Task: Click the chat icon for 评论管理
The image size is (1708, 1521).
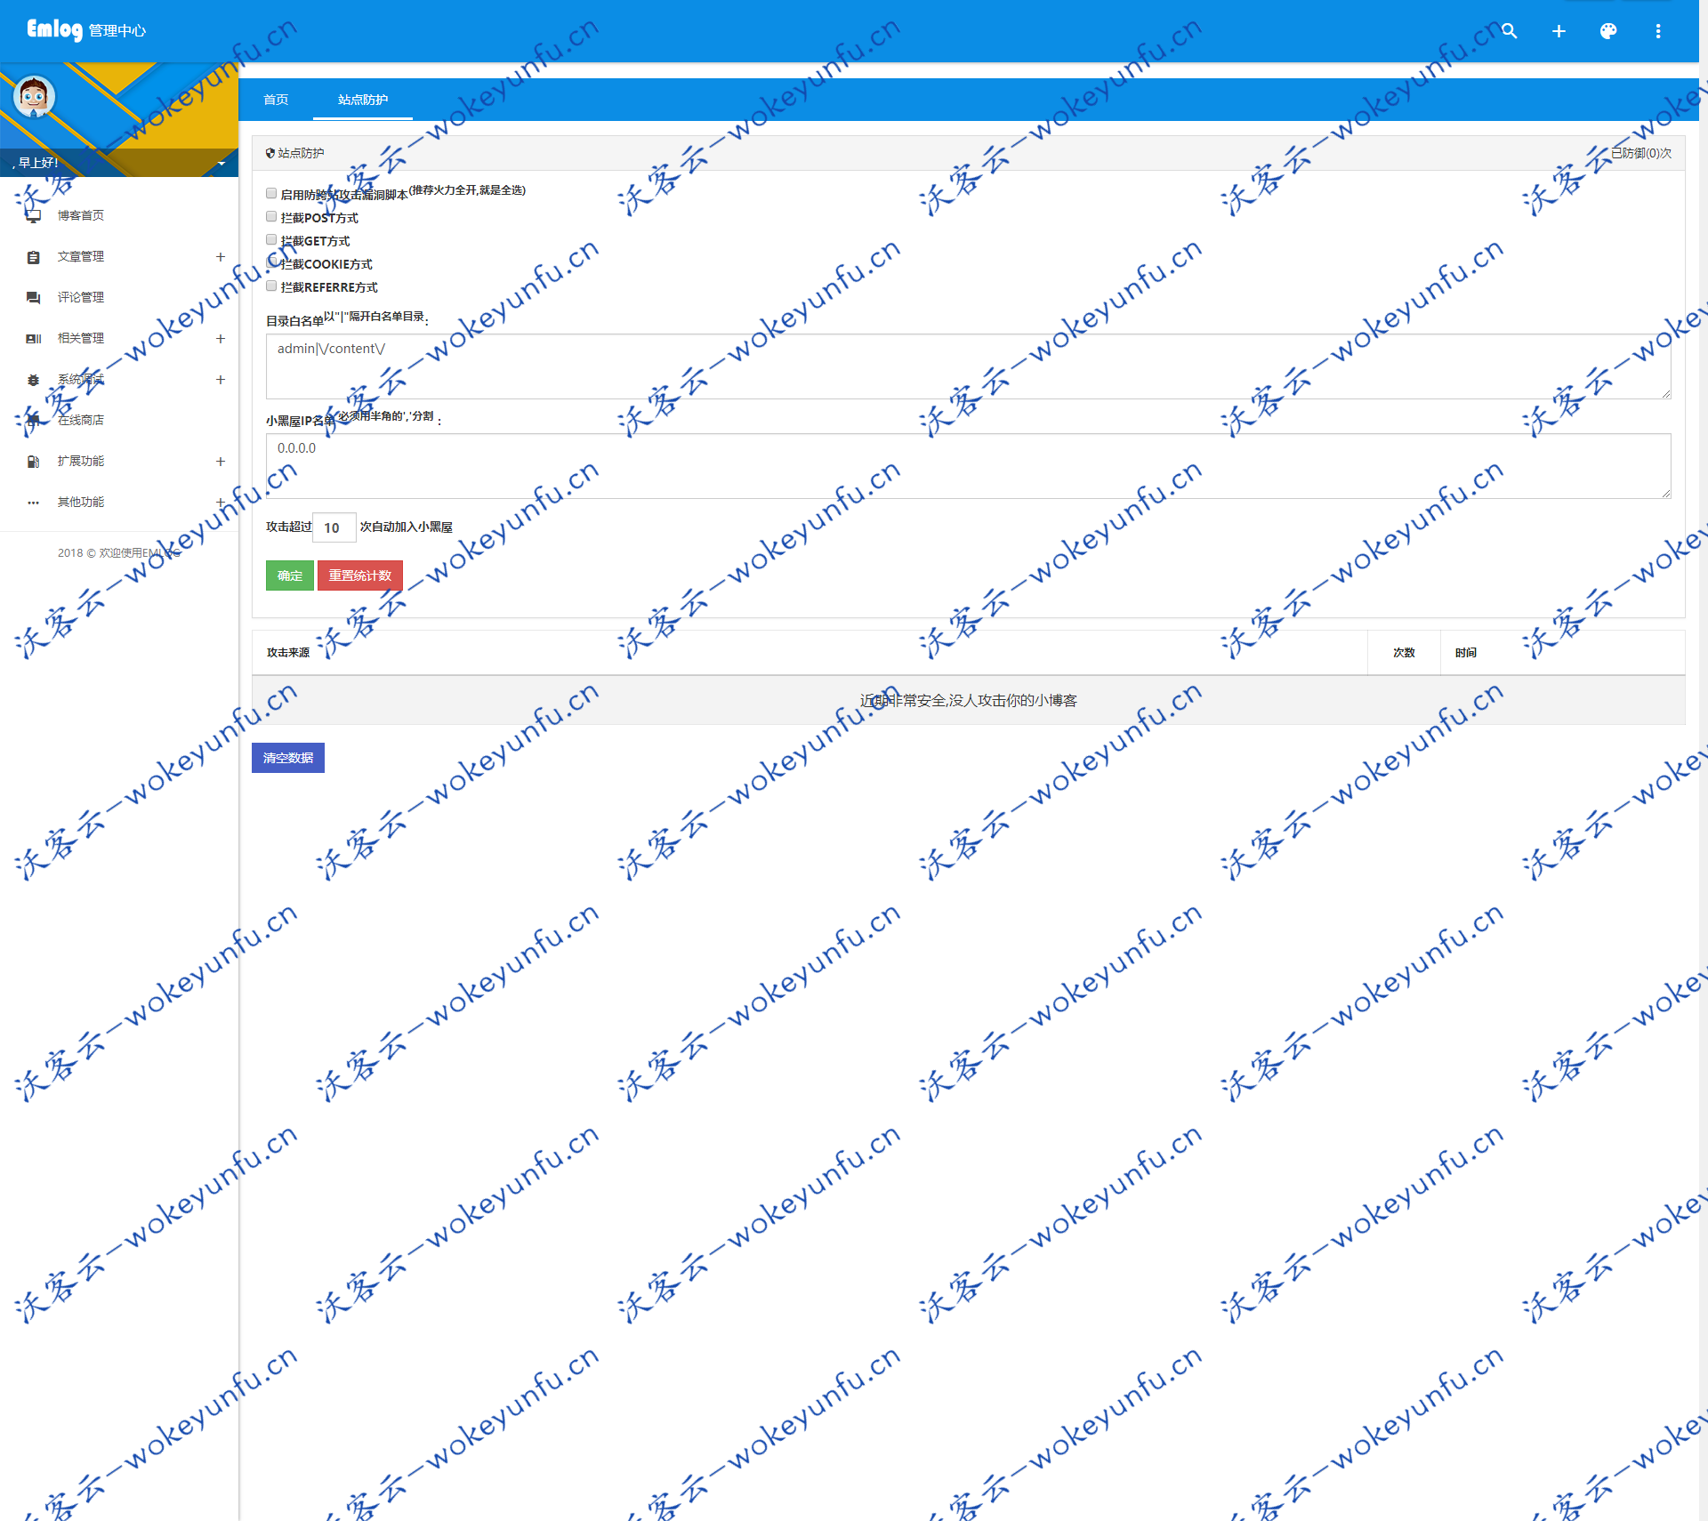Action: pyautogui.click(x=33, y=297)
